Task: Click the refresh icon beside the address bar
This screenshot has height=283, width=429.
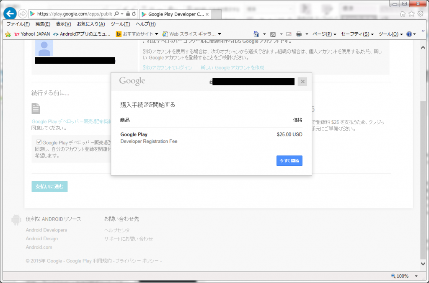Action: pyautogui.click(x=134, y=14)
